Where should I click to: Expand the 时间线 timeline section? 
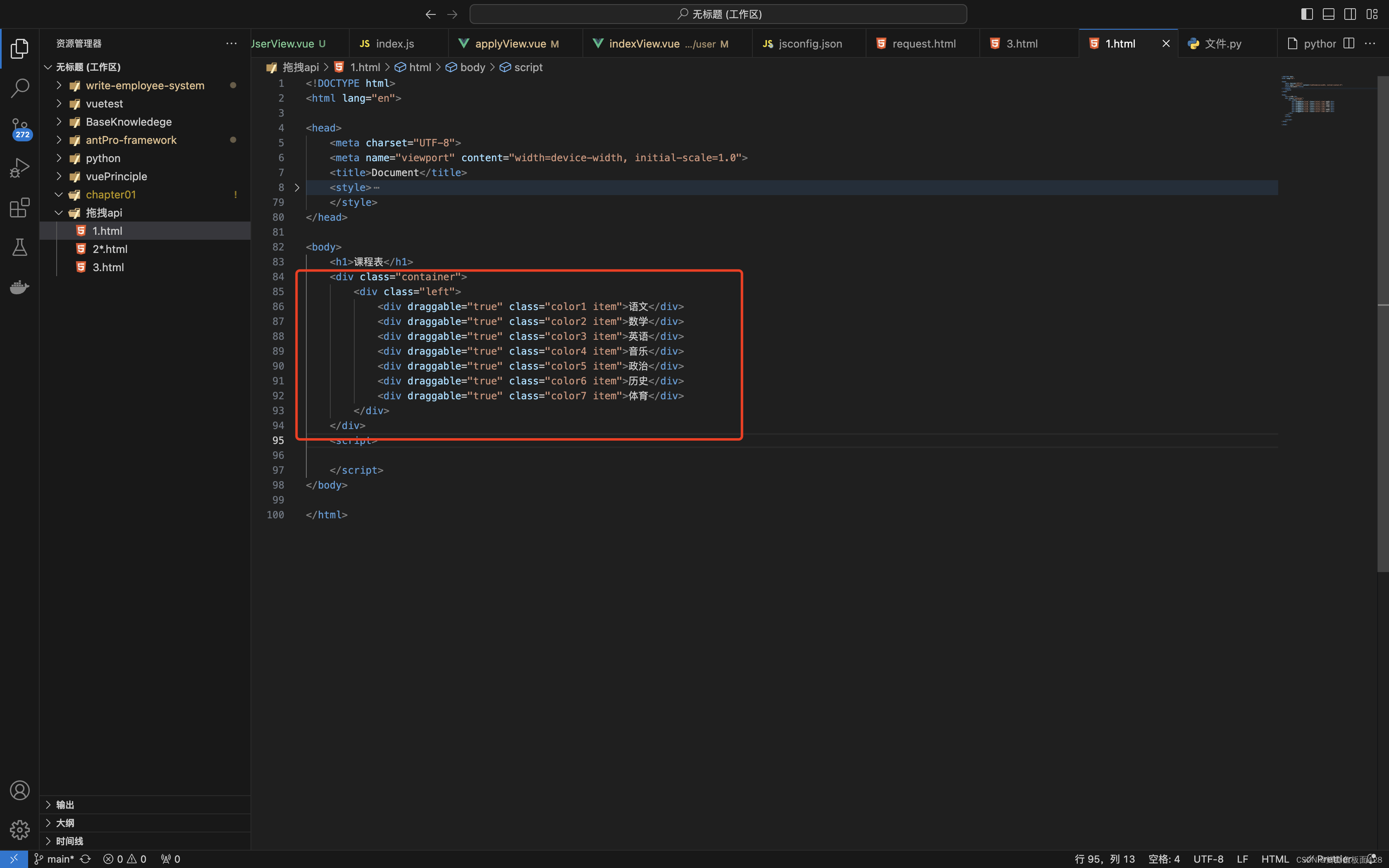(145, 841)
